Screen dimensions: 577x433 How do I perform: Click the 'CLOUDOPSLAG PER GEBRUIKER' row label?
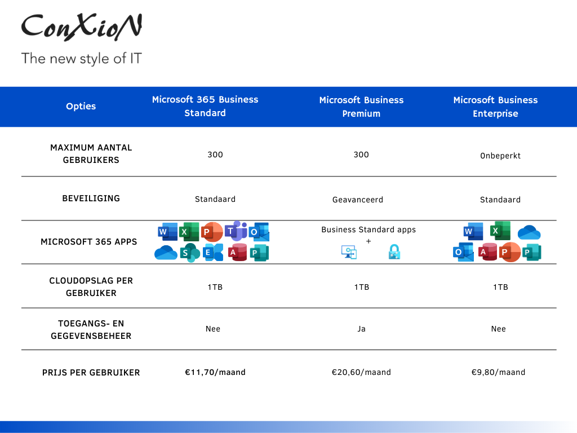coord(91,287)
